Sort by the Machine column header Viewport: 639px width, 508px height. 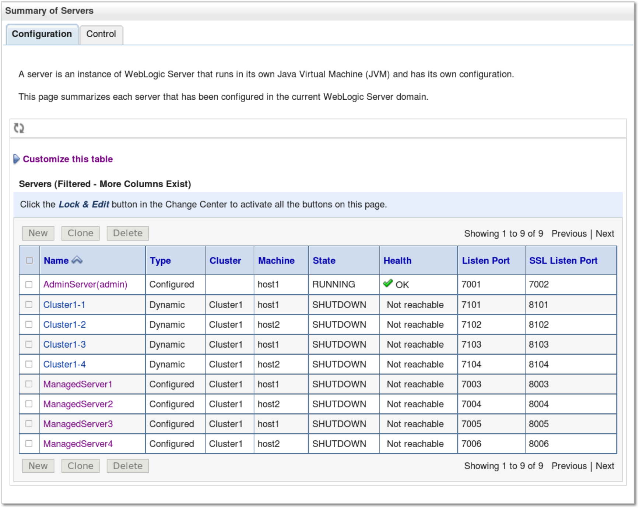pyautogui.click(x=276, y=260)
